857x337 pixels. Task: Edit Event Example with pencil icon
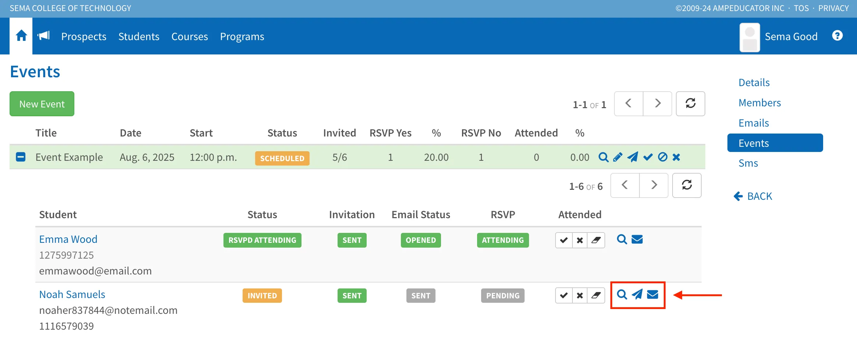point(618,157)
